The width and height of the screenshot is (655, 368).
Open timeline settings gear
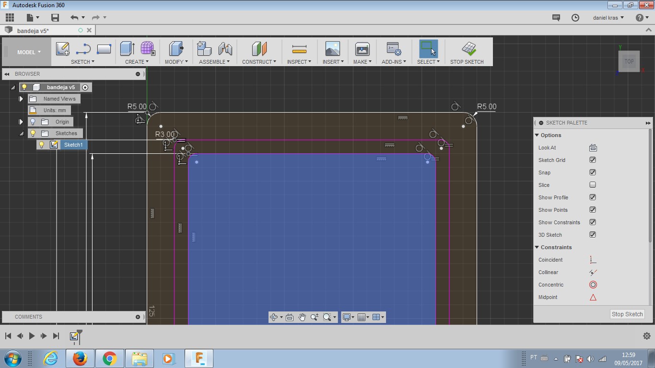pyautogui.click(x=646, y=336)
